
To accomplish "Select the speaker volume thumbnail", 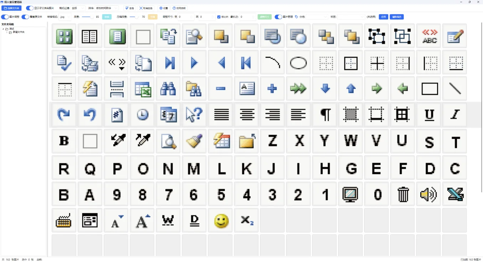I will [x=429, y=194].
